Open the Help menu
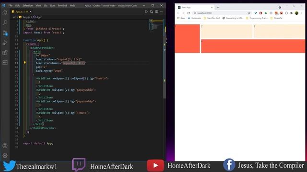Screen dimensions: 307x172 click(x=72, y=5)
